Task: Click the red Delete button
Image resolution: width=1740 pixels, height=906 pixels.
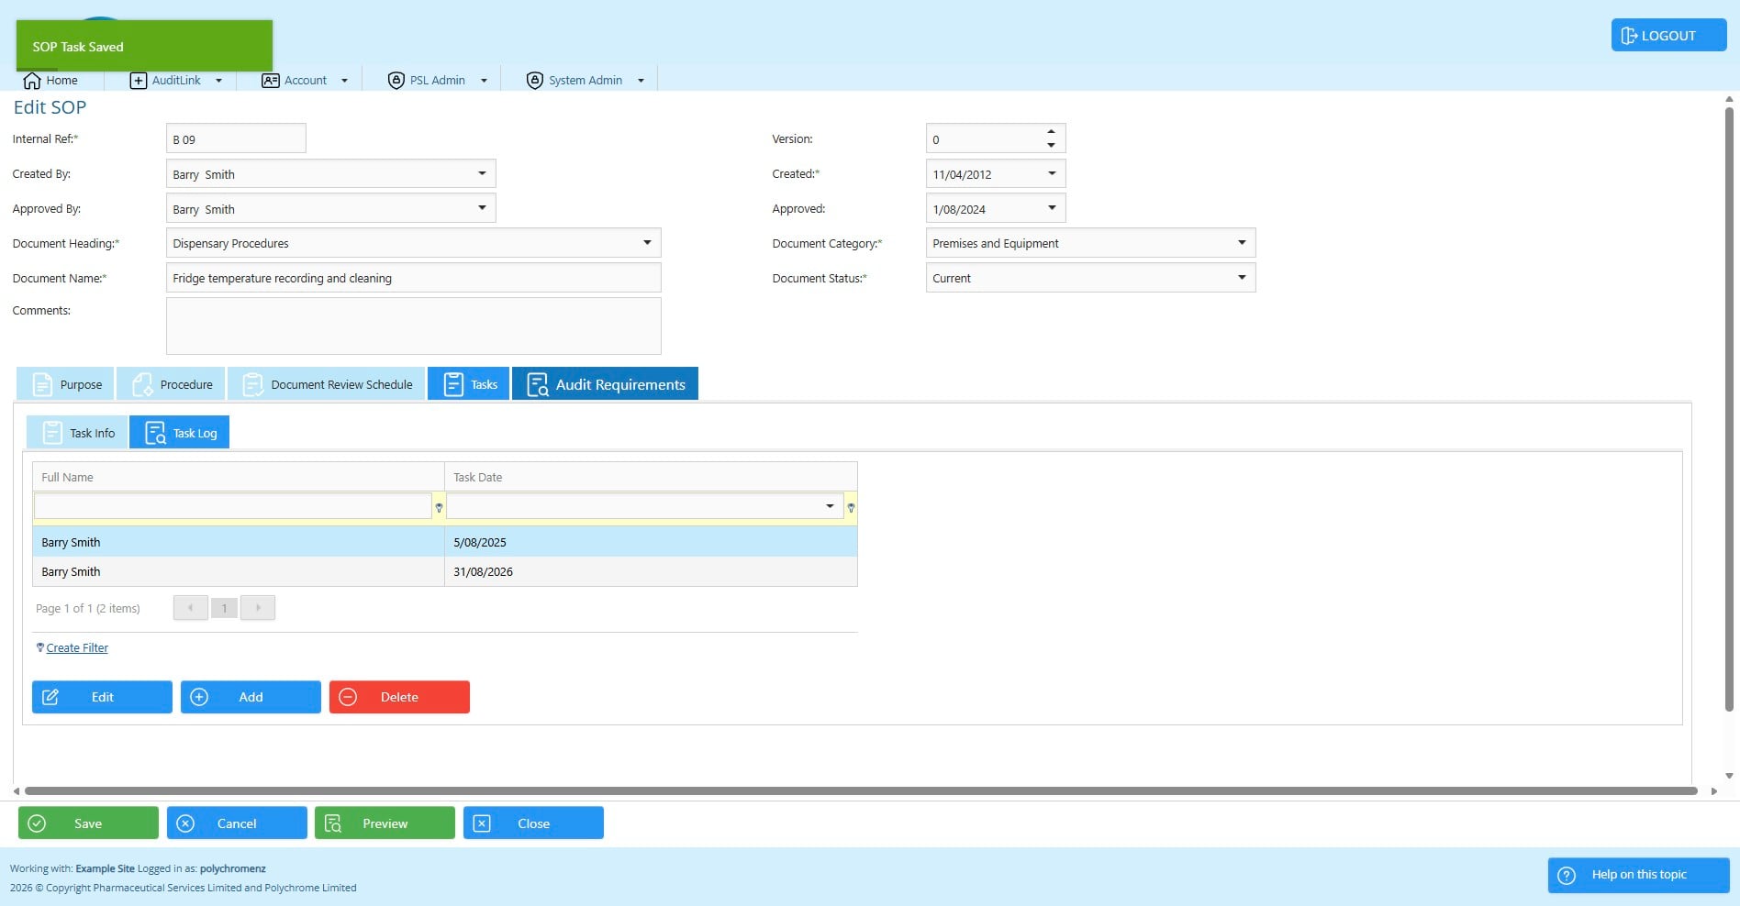Action: 399,697
